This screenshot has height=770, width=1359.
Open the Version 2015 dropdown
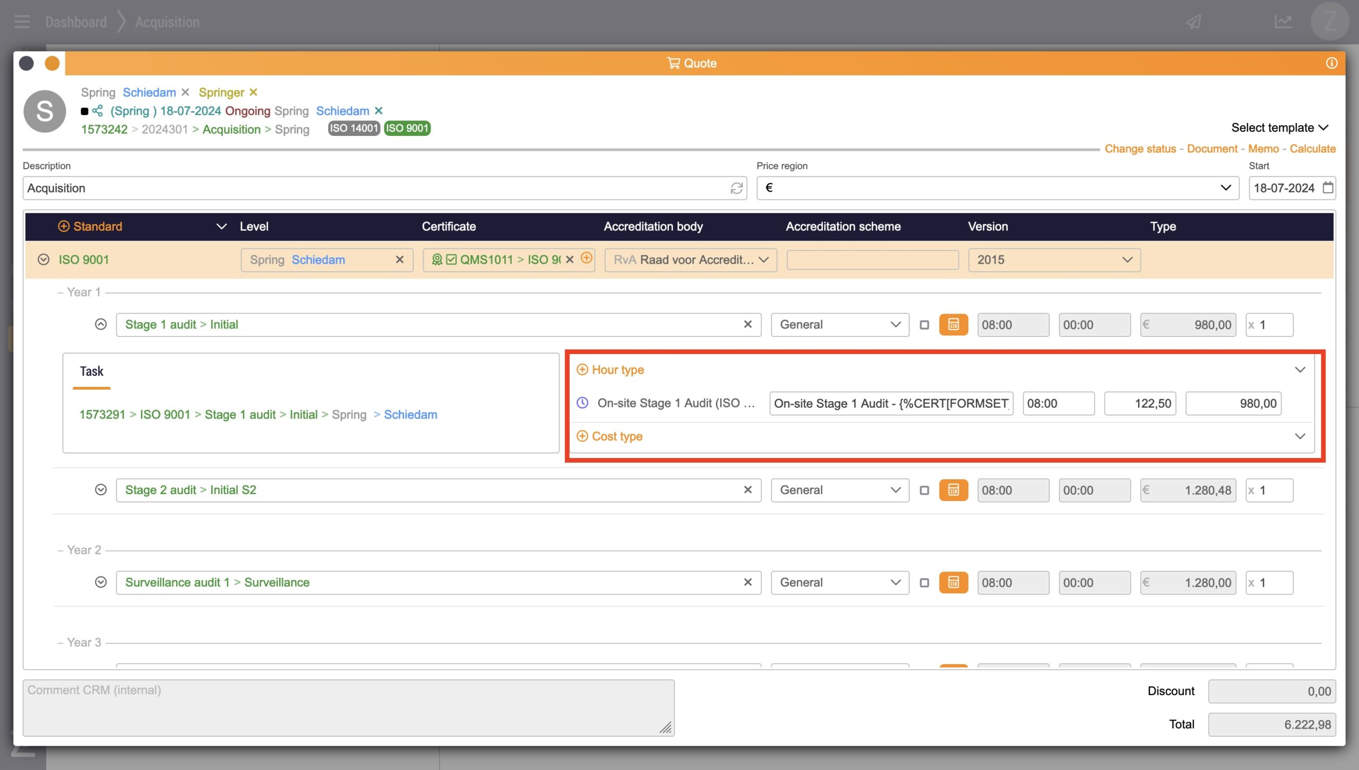pyautogui.click(x=1054, y=260)
